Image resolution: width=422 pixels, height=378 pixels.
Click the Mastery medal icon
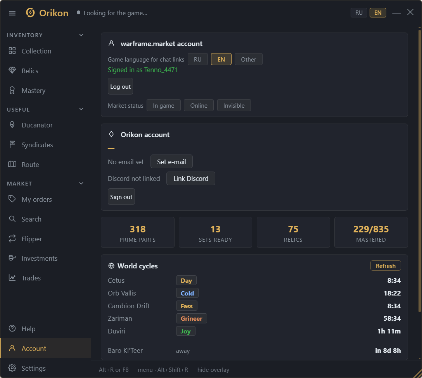pyautogui.click(x=12, y=90)
